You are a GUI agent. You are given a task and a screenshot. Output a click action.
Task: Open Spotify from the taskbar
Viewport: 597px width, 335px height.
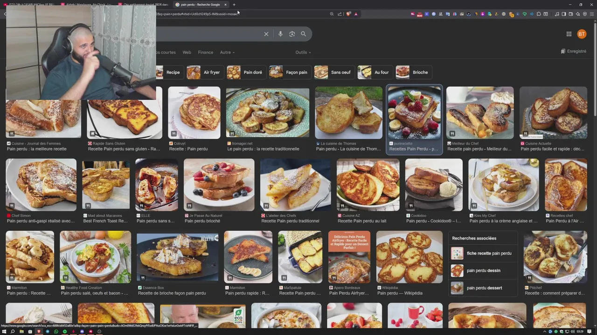coord(65,331)
